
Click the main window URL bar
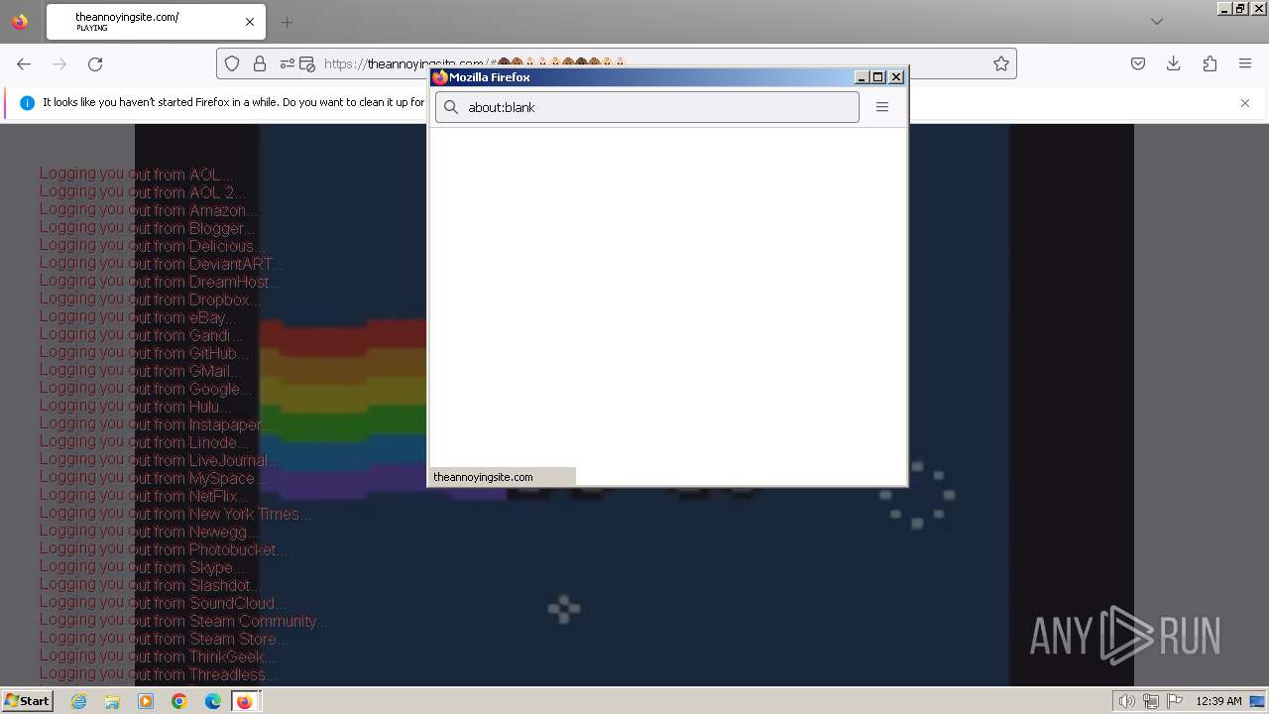(x=617, y=63)
